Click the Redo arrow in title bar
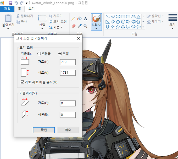Screen dimensions: 178x159 21,3
